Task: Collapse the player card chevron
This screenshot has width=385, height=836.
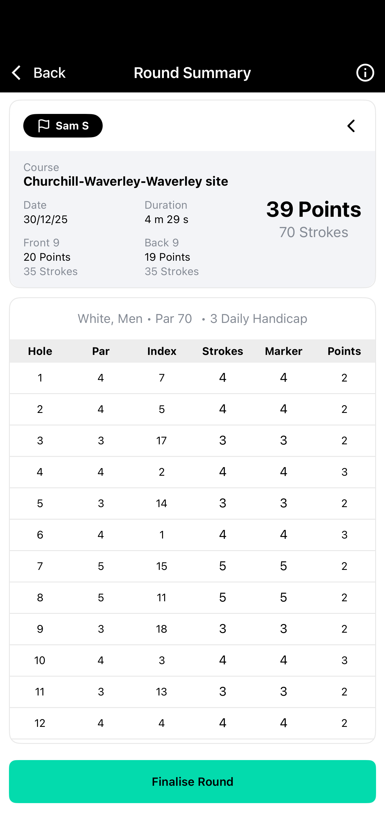Action: pyautogui.click(x=351, y=126)
